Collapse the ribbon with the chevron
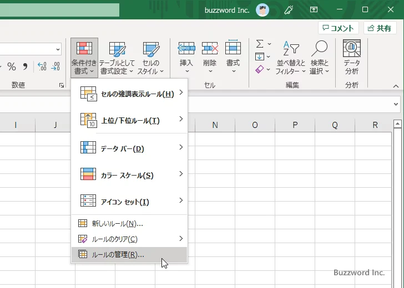Screen dimensions: 404x288 pyautogui.click(x=396, y=86)
